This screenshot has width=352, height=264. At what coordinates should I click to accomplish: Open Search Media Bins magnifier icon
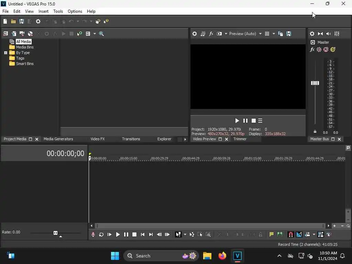coord(101,34)
